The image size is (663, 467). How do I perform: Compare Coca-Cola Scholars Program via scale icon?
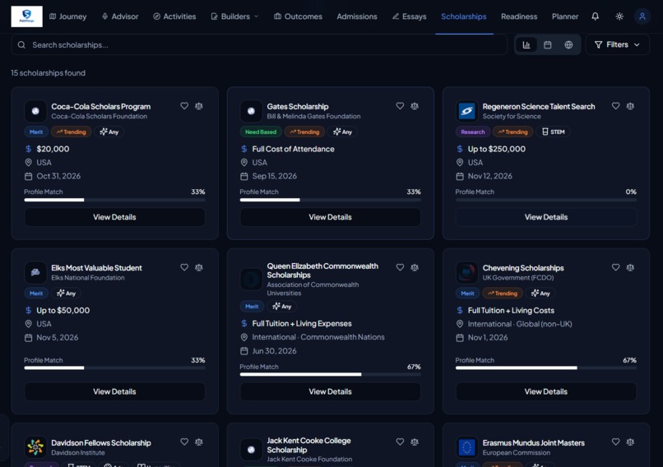point(199,106)
